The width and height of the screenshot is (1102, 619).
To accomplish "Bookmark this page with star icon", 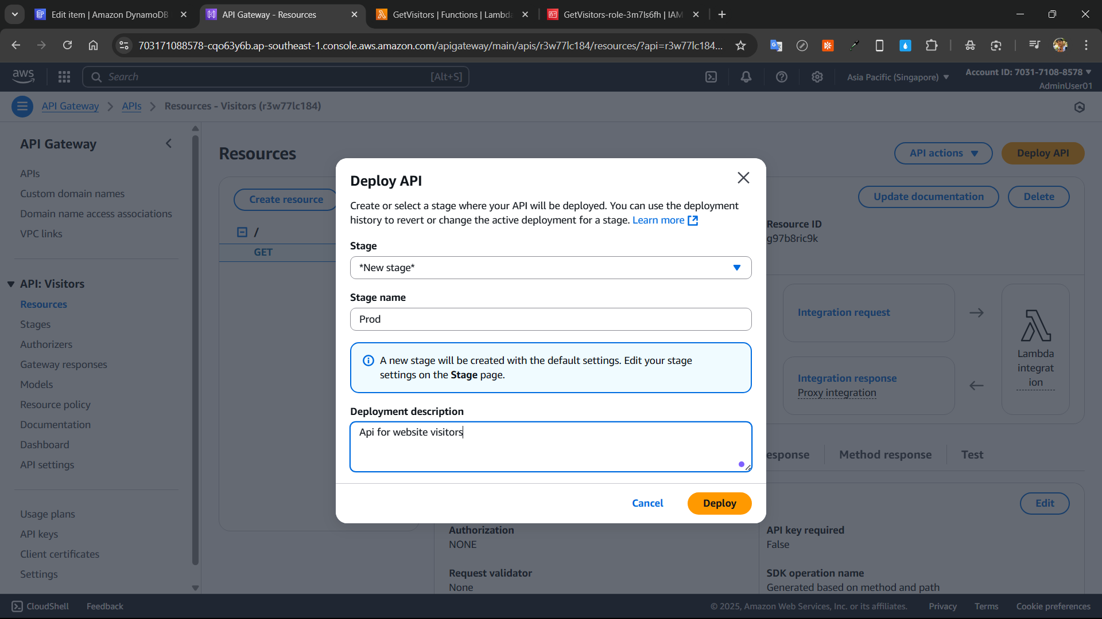I will pos(740,45).
